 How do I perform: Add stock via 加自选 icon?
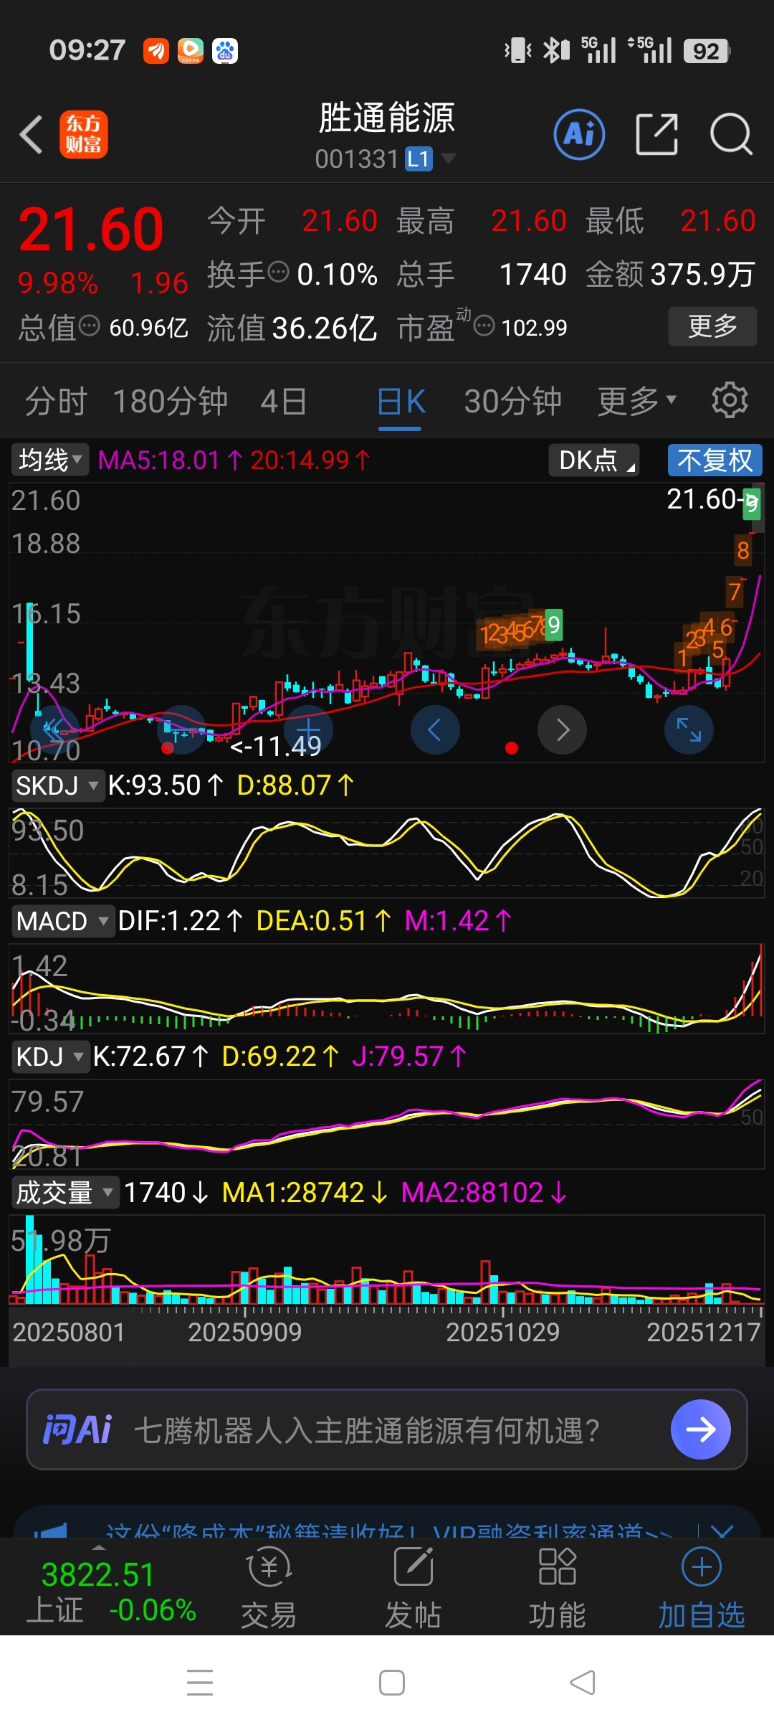click(702, 1588)
